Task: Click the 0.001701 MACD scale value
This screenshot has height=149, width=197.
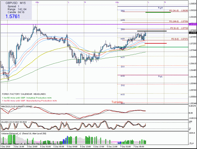Action: (x=193, y=106)
